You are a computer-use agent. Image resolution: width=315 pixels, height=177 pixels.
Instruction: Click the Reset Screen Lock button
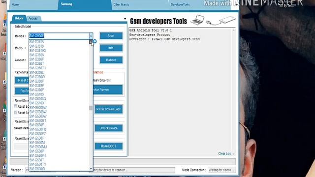coord(108,109)
